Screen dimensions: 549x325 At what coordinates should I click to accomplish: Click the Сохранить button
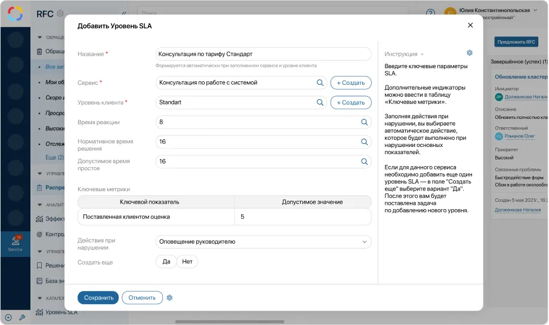pyautogui.click(x=98, y=298)
